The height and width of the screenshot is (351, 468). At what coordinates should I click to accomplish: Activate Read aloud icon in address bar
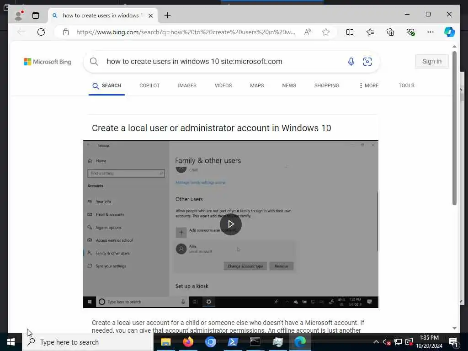[x=308, y=32]
